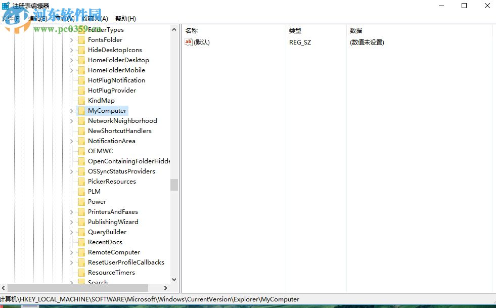Click the HomeFolderMobile folder icon
Viewport: 496px width, 308px height.
pyautogui.click(x=81, y=70)
